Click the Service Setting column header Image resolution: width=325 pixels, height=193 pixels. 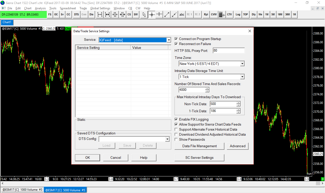pyautogui.click(x=103, y=48)
